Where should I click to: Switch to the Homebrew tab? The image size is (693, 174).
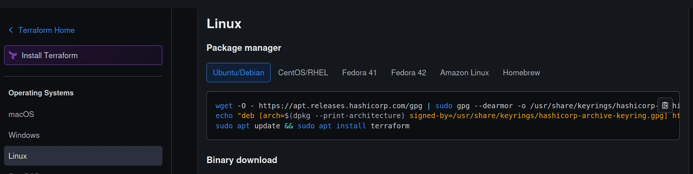tap(521, 72)
